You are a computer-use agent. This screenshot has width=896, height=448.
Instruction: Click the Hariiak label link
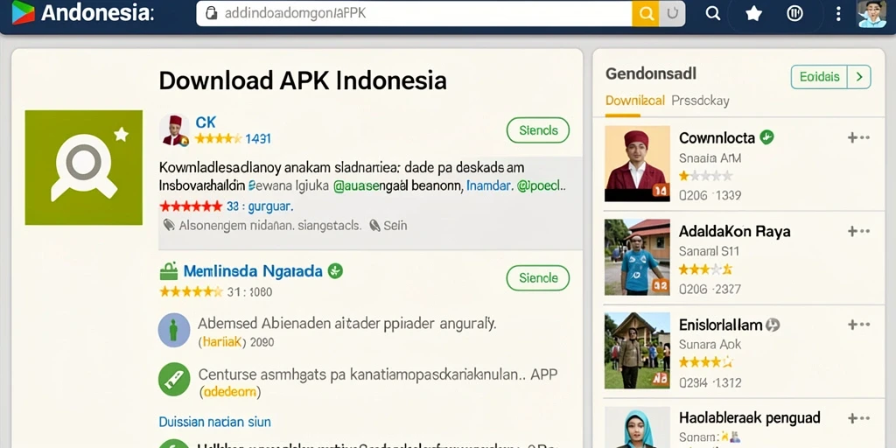point(221,342)
